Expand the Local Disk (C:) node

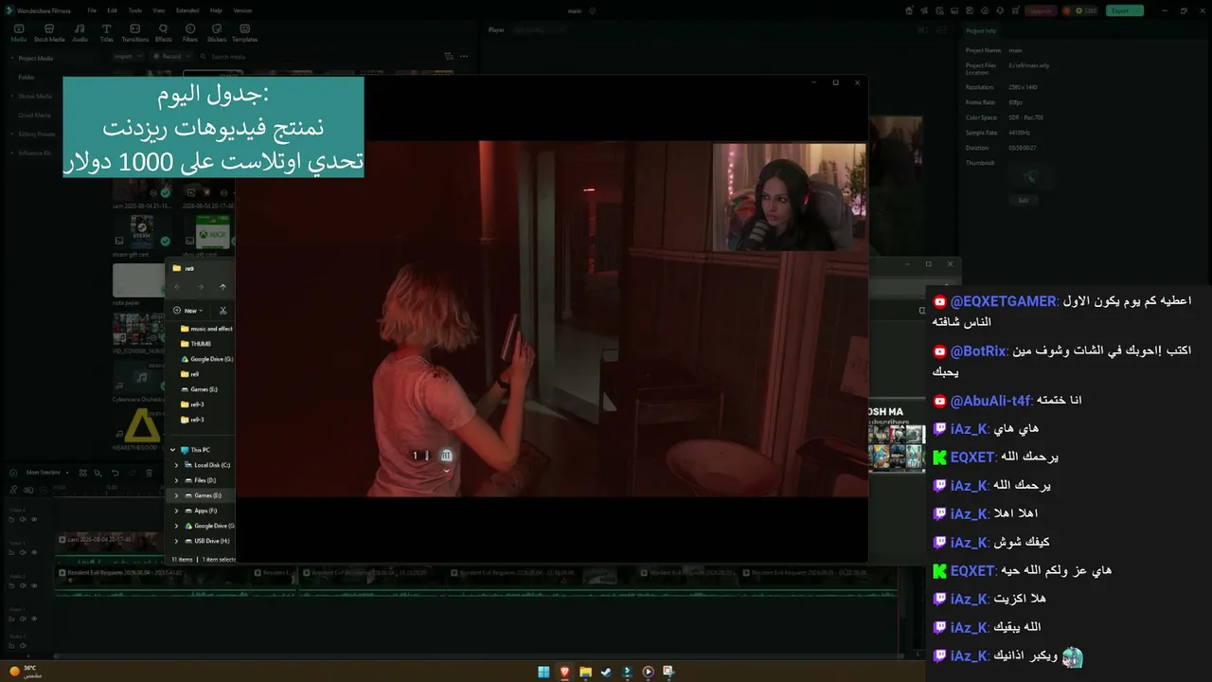[176, 465]
